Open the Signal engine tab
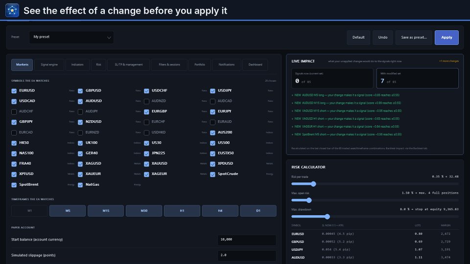 pyautogui.click(x=49, y=65)
